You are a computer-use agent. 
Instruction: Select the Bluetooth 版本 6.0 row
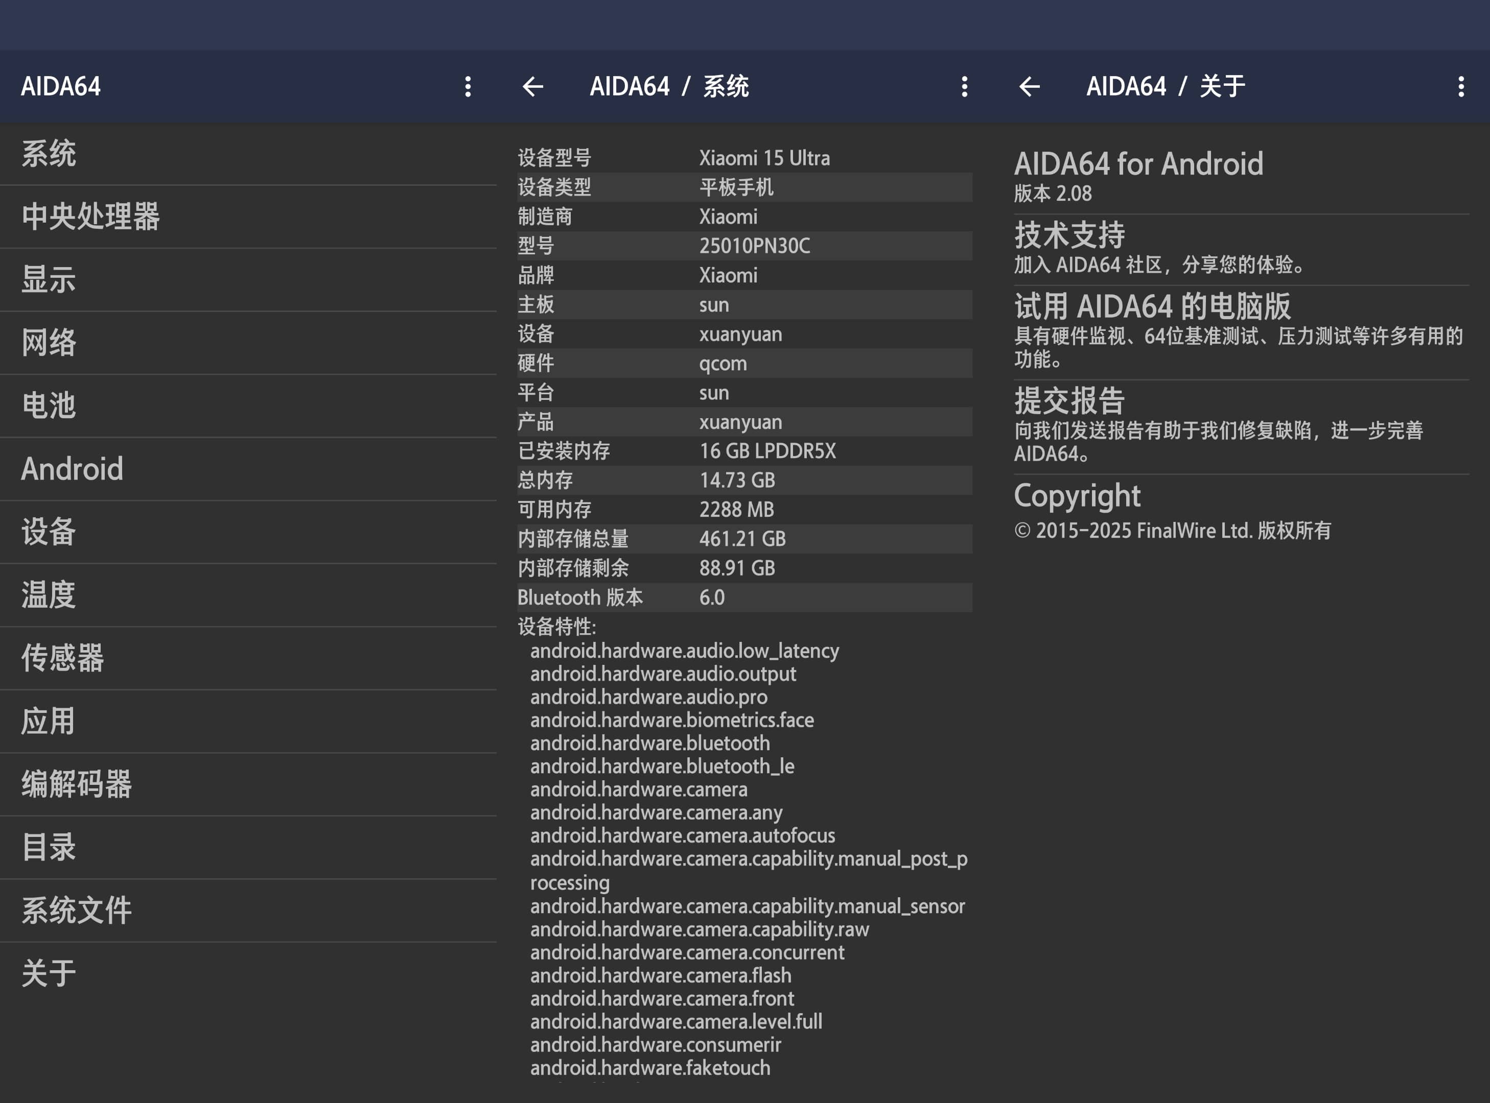(x=744, y=597)
